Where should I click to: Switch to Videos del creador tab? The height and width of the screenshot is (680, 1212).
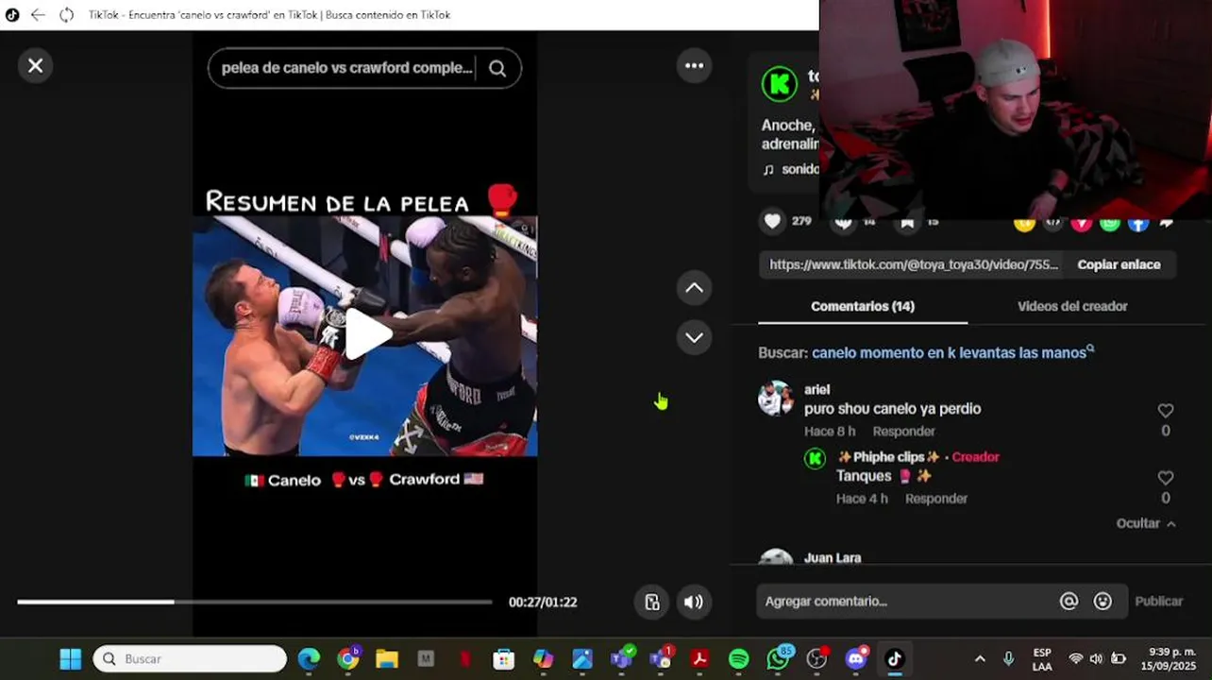[1072, 306]
